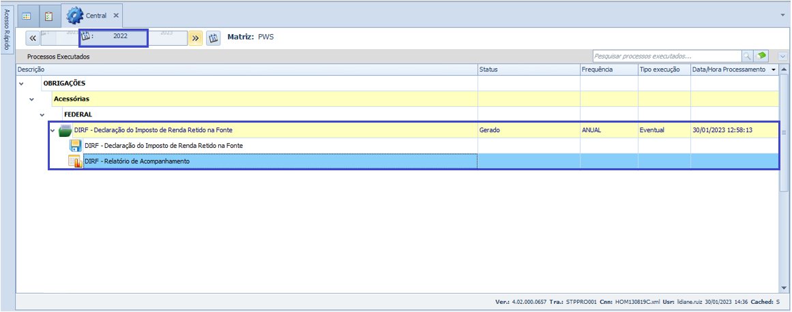Click the Matriz: PWS label
The height and width of the screenshot is (312, 792).
[251, 37]
